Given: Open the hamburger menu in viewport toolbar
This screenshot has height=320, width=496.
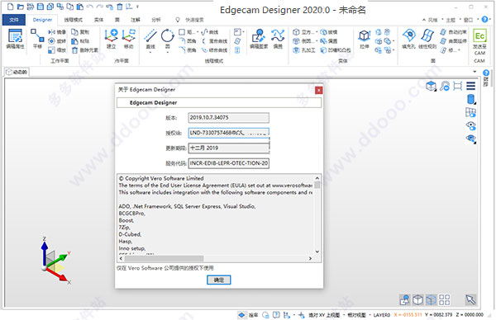Looking at the screenshot, I should click(x=470, y=86).
